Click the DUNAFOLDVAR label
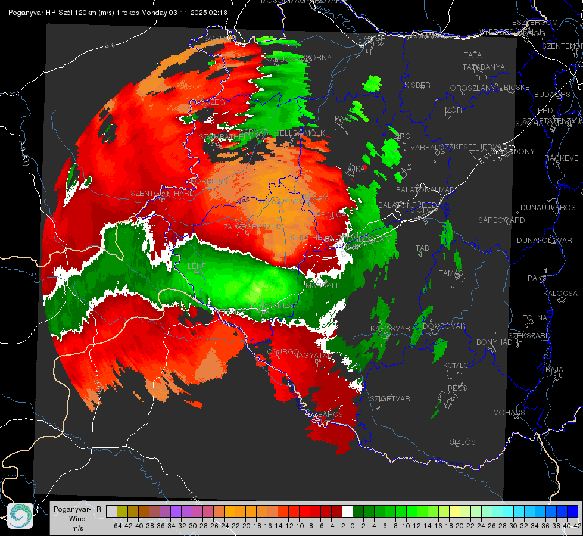 [x=544, y=240]
